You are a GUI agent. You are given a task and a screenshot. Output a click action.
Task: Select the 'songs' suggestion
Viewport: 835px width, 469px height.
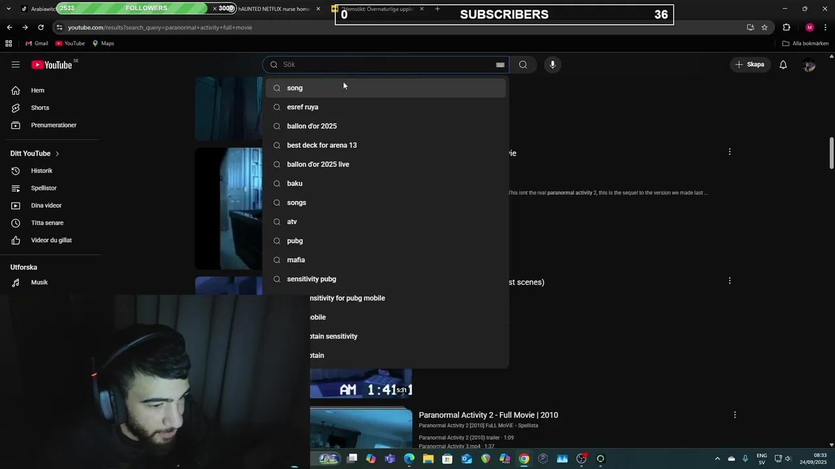pyautogui.click(x=386, y=203)
